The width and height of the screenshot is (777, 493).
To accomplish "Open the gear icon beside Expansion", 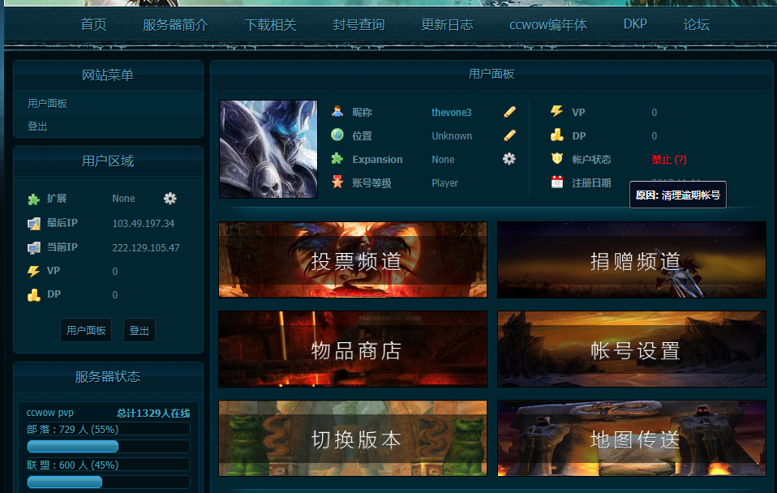I will click(x=508, y=159).
